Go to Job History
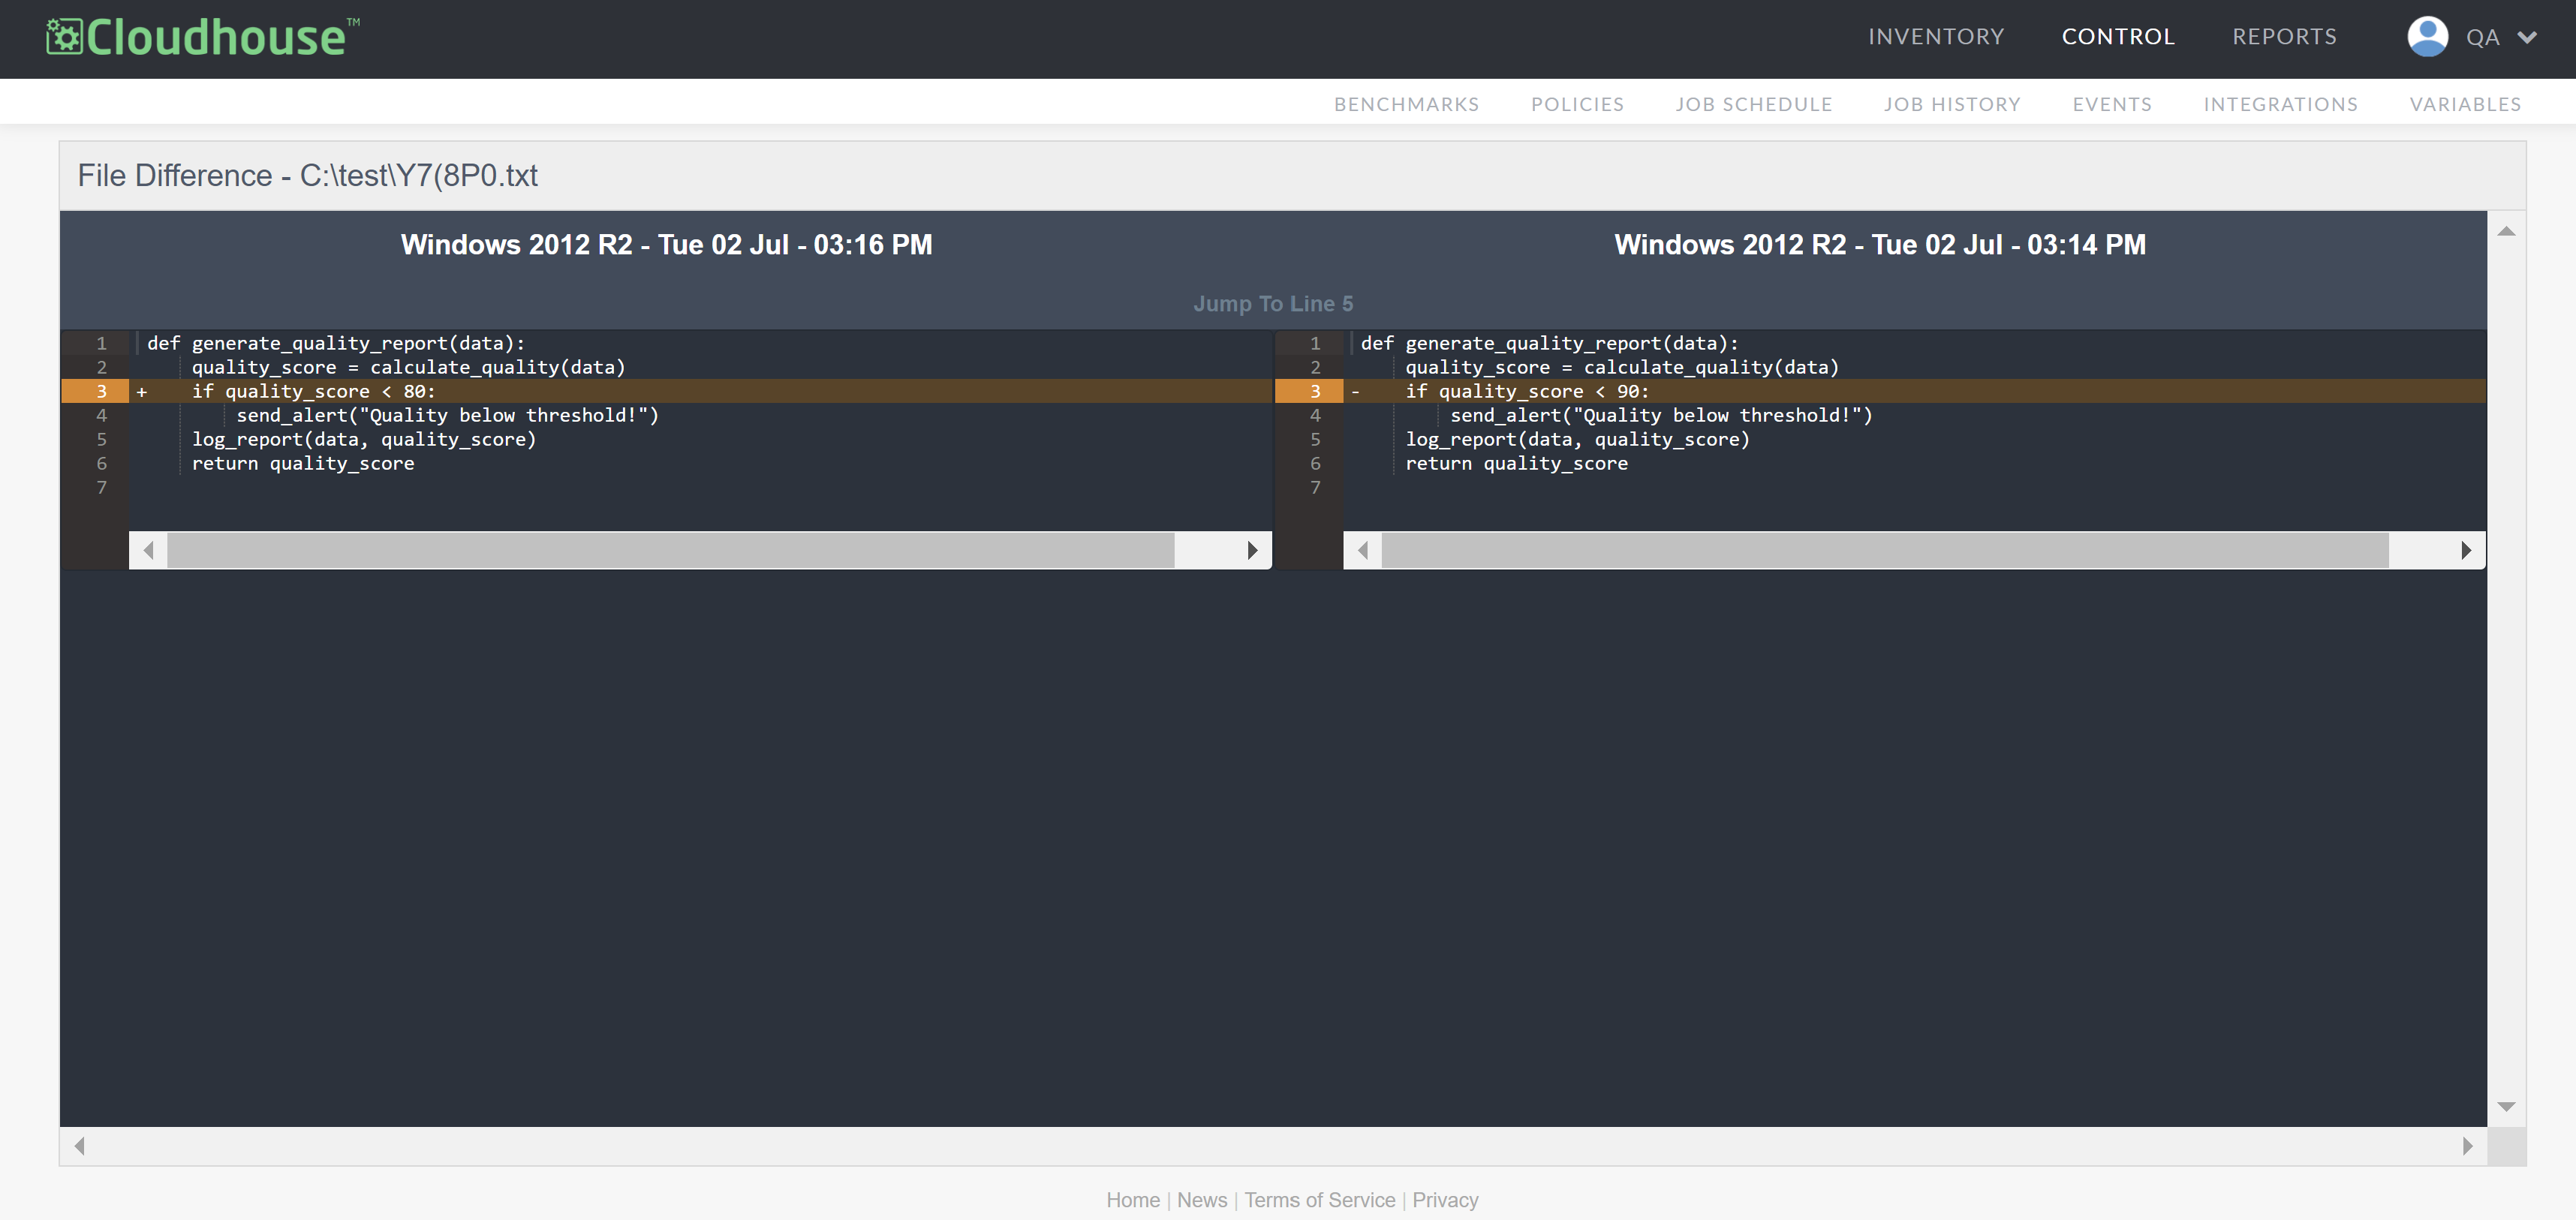This screenshot has width=2576, height=1220. [x=1952, y=104]
